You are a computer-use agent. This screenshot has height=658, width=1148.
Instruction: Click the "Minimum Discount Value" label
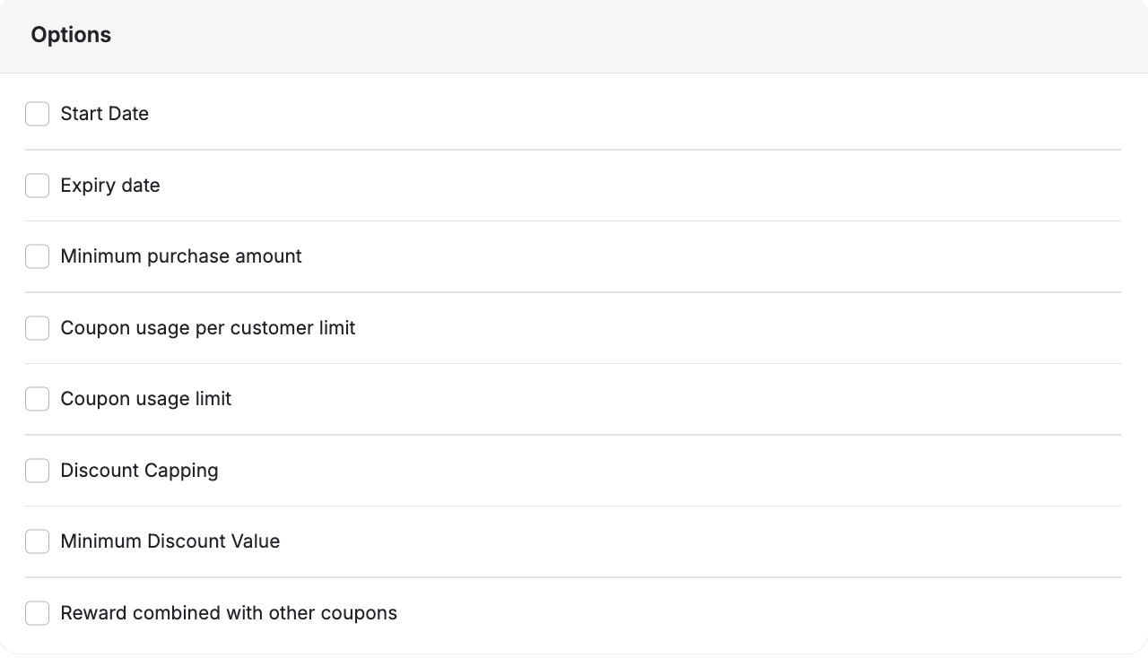[170, 541]
